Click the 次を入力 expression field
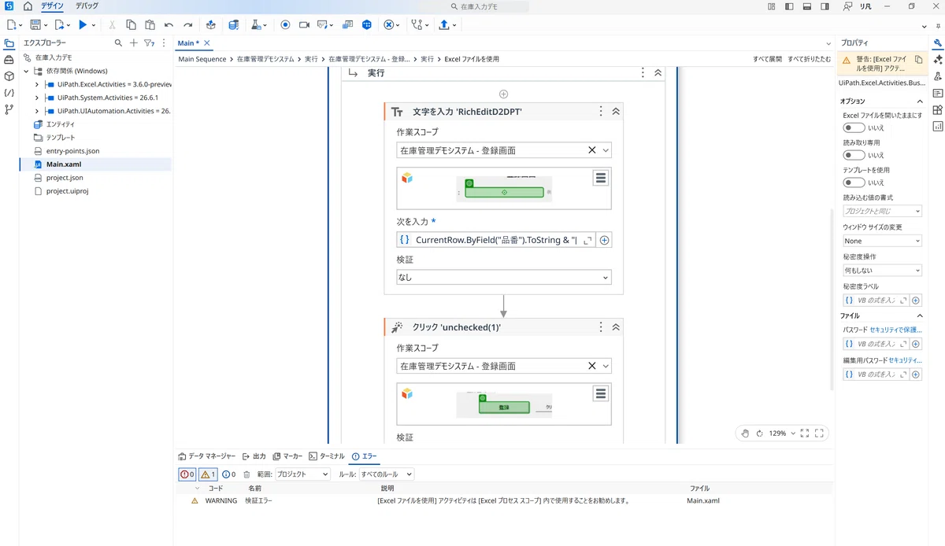Screen dimensions: 945x546 coord(495,240)
